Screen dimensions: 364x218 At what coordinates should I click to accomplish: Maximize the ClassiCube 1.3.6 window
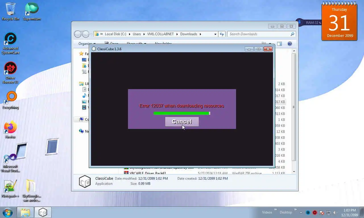point(258,49)
